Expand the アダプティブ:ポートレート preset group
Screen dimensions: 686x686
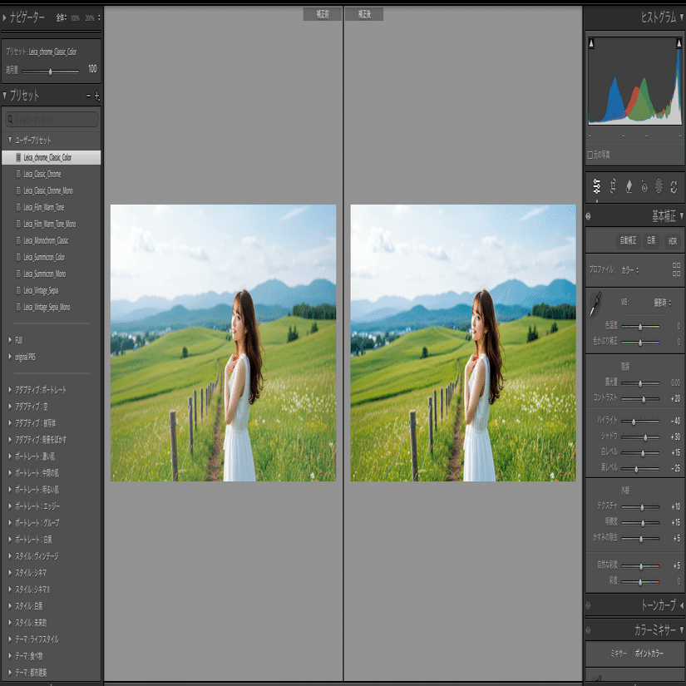10,389
